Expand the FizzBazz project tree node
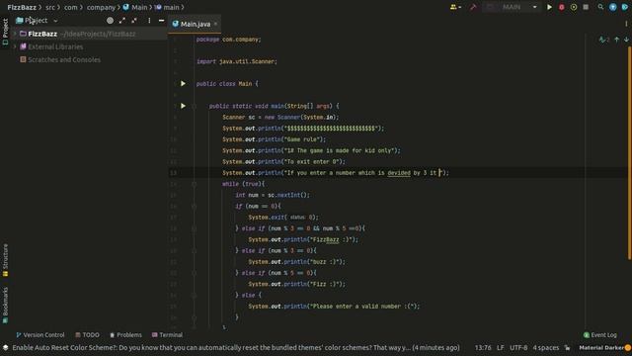 15,34
